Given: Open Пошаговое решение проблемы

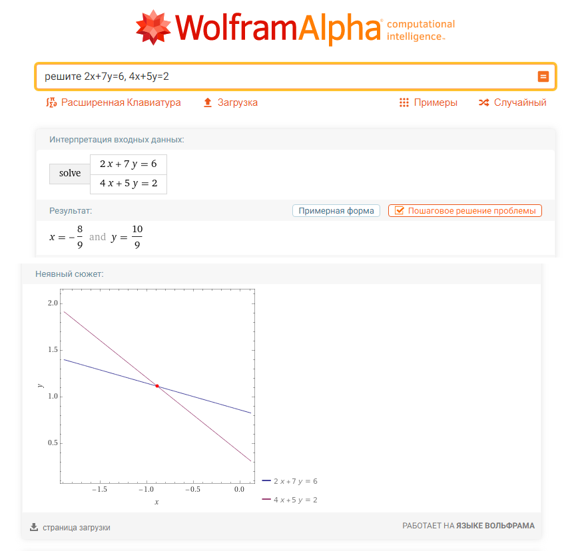Looking at the screenshot, I should coord(471,211).
